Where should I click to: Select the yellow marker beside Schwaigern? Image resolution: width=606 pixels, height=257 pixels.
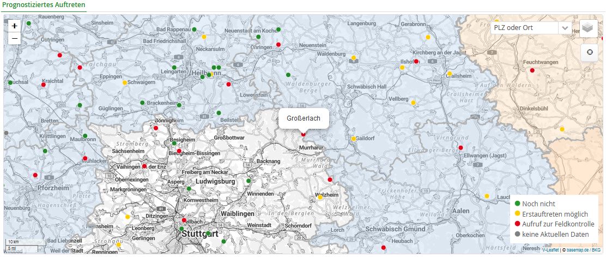[125, 83]
